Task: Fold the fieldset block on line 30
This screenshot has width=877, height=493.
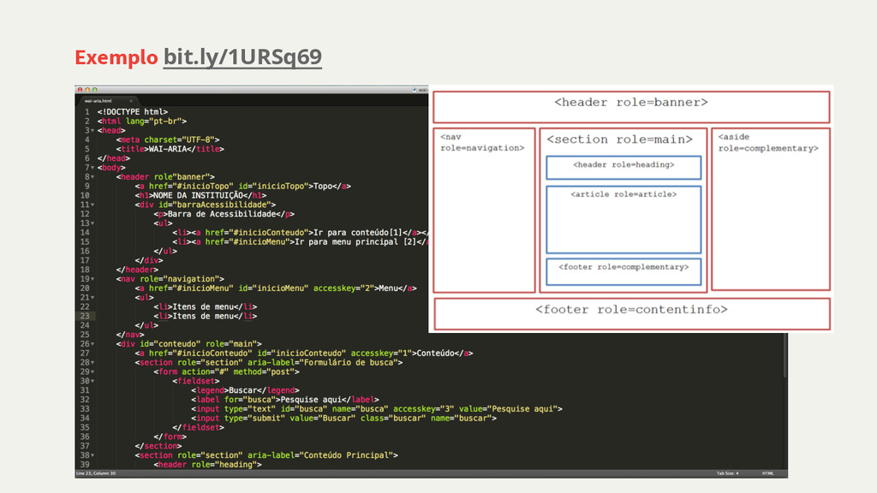Action: [92, 381]
